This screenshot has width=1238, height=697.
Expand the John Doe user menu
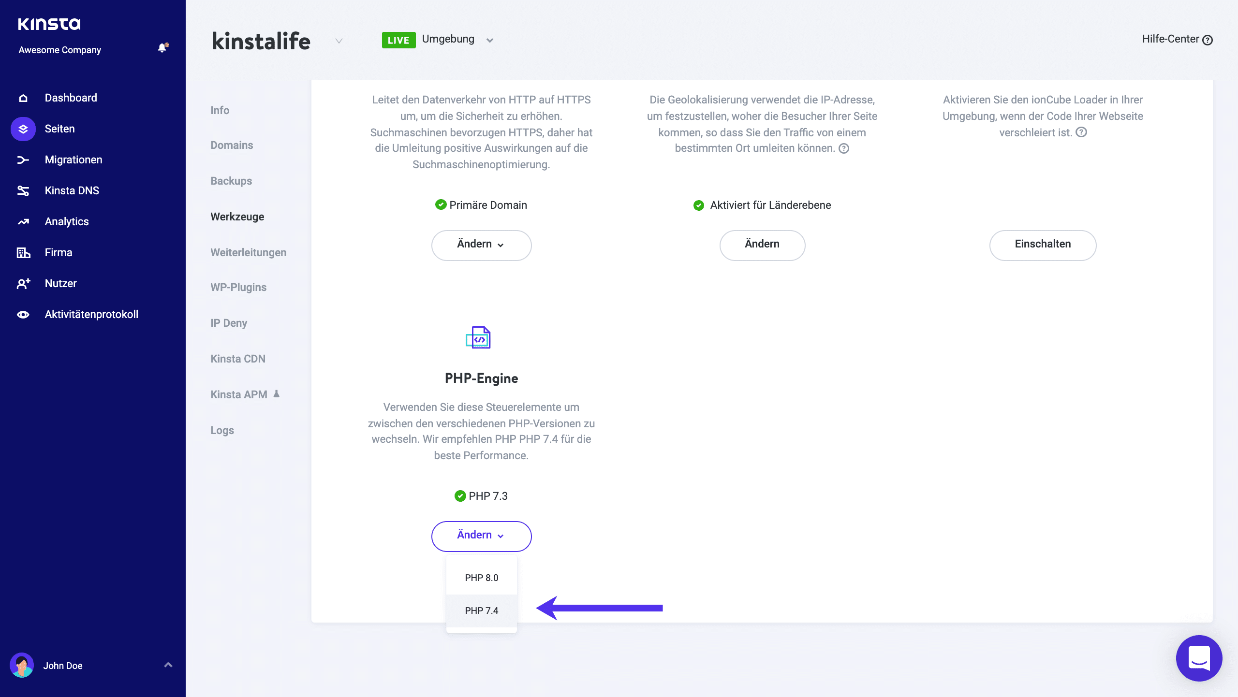(x=168, y=665)
